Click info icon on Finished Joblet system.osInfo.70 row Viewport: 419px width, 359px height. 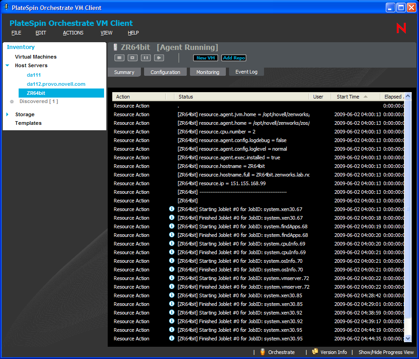(172, 269)
